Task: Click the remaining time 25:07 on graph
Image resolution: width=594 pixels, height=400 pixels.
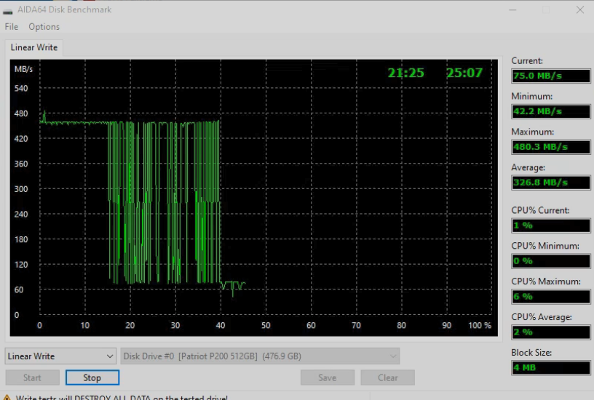Action: tap(464, 73)
